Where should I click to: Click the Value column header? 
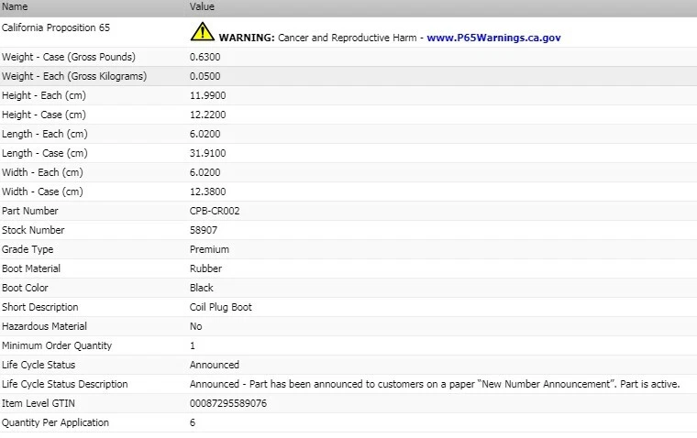coord(202,6)
